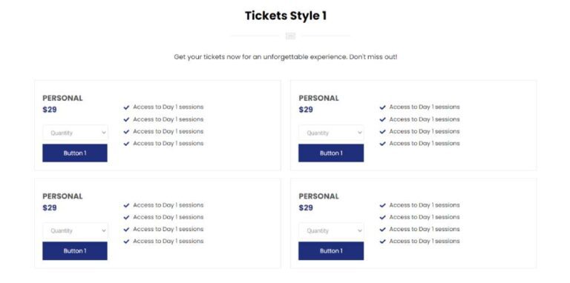Click the first checkmark icon in the bottom-left ticket card
The height and width of the screenshot is (283, 570).
tap(126, 205)
